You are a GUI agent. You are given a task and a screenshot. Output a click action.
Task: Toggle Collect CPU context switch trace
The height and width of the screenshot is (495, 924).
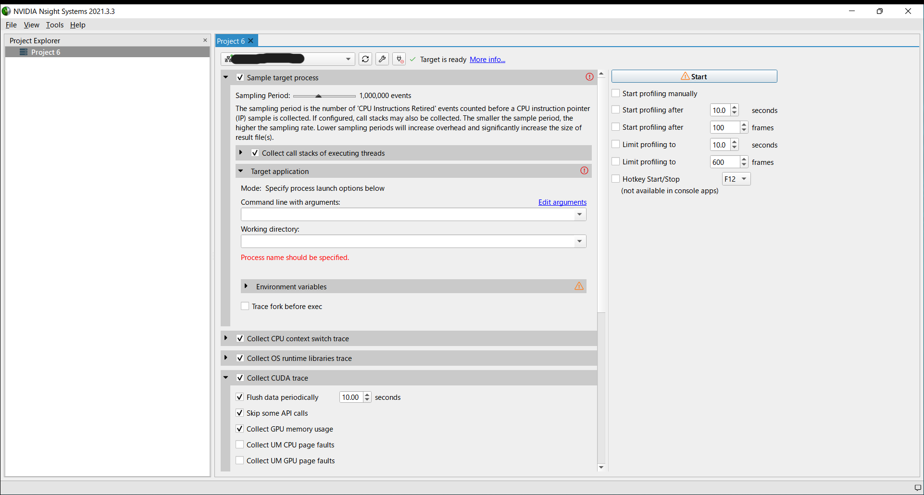pos(240,338)
